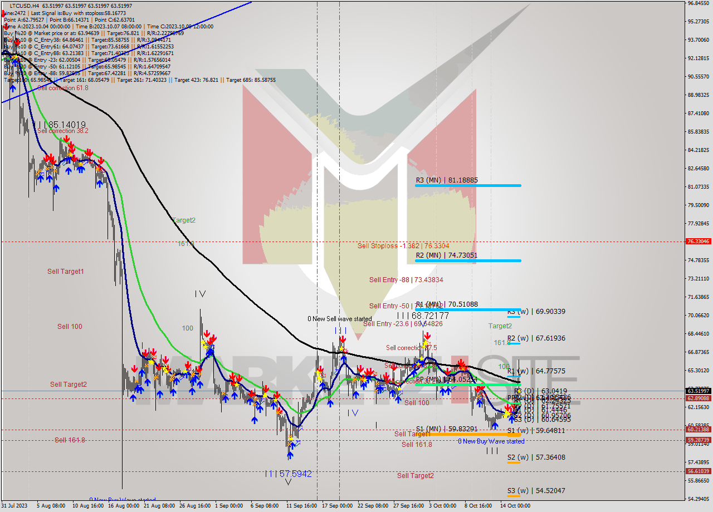Click the '| | | 68.72177' wave label
This screenshot has height=512, width=713.
[423, 316]
